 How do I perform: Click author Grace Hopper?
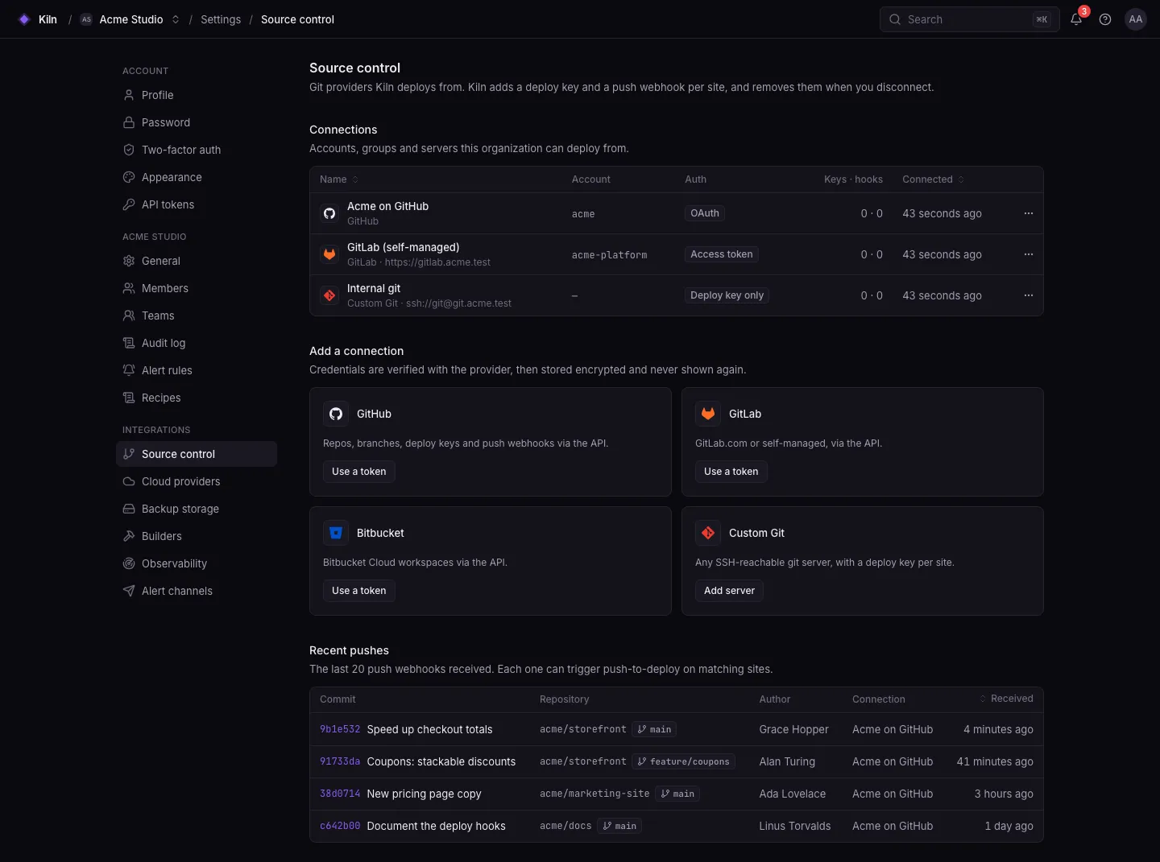tap(793, 729)
